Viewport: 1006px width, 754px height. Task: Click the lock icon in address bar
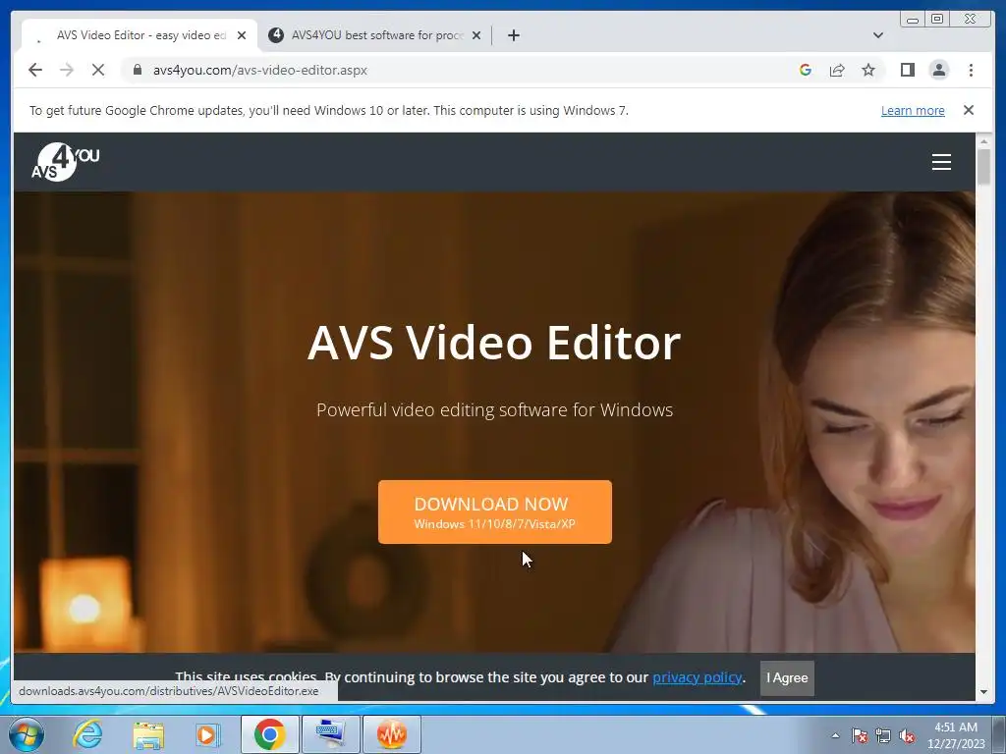coord(137,70)
